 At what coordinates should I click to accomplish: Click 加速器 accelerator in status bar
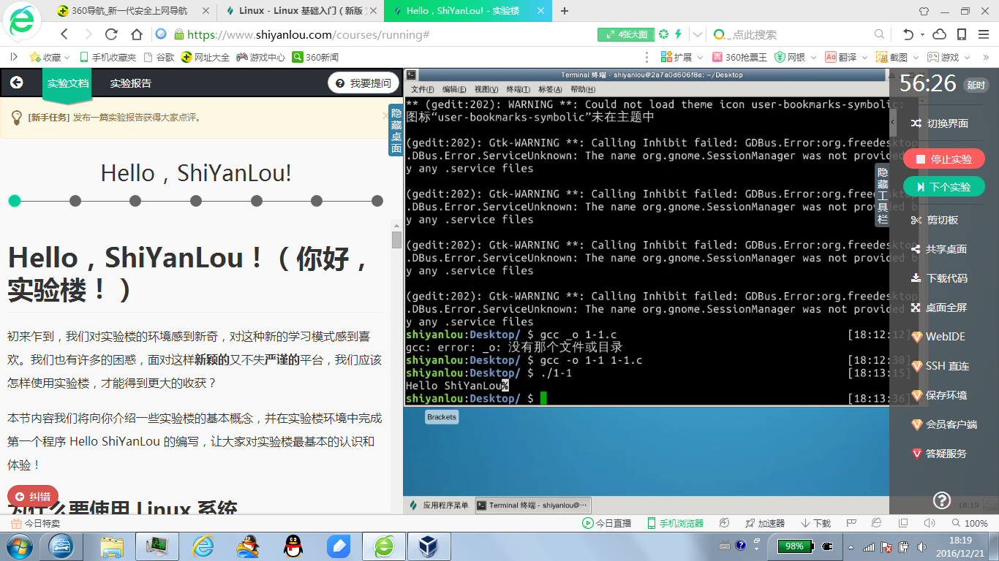tap(764, 523)
